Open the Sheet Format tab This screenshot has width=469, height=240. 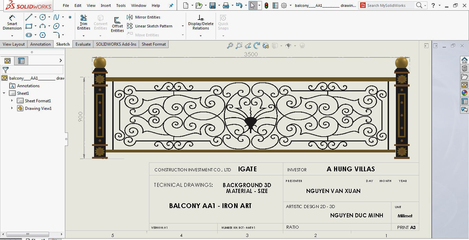[154, 44]
